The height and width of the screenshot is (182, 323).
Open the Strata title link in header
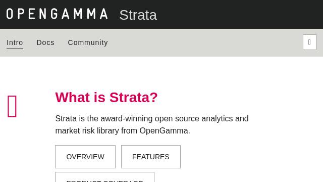pos(138,15)
